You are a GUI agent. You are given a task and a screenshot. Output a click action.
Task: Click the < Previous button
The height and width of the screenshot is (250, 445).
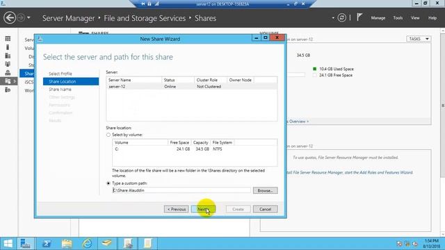click(176, 209)
